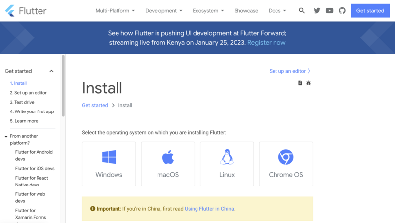
Task: Click the Install breadcrumb text
Action: click(125, 105)
